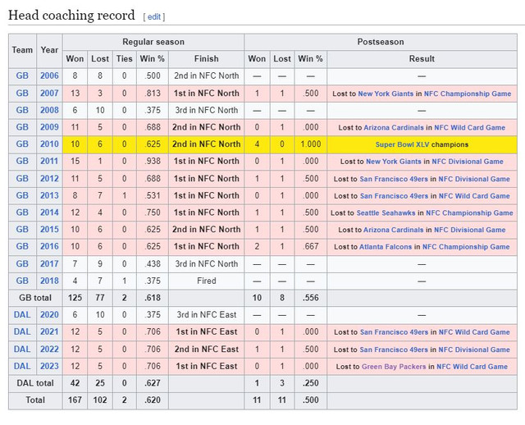The height and width of the screenshot is (425, 525).
Task: Open the 2012 season year link
Action: click(x=49, y=179)
